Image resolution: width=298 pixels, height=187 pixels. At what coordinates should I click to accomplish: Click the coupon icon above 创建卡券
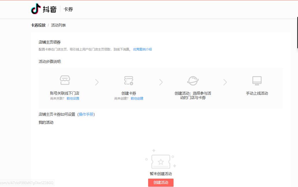(129, 81)
